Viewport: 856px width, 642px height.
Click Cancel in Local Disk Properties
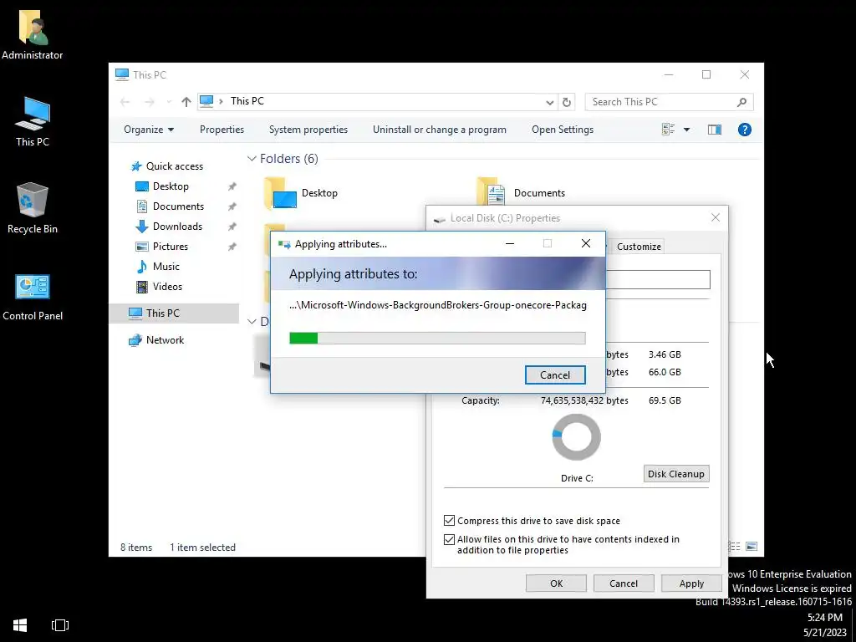pos(623,583)
